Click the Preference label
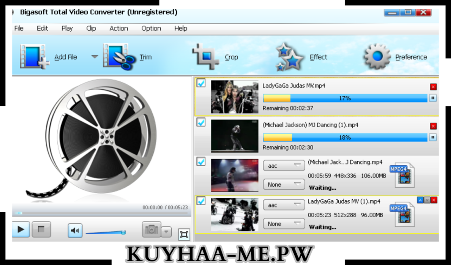 411,57
